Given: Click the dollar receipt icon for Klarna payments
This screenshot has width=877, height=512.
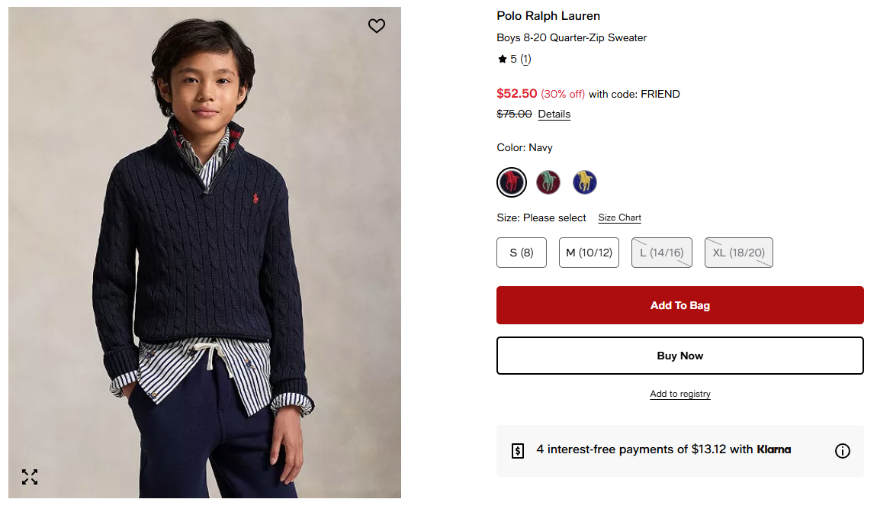Looking at the screenshot, I should click(518, 450).
